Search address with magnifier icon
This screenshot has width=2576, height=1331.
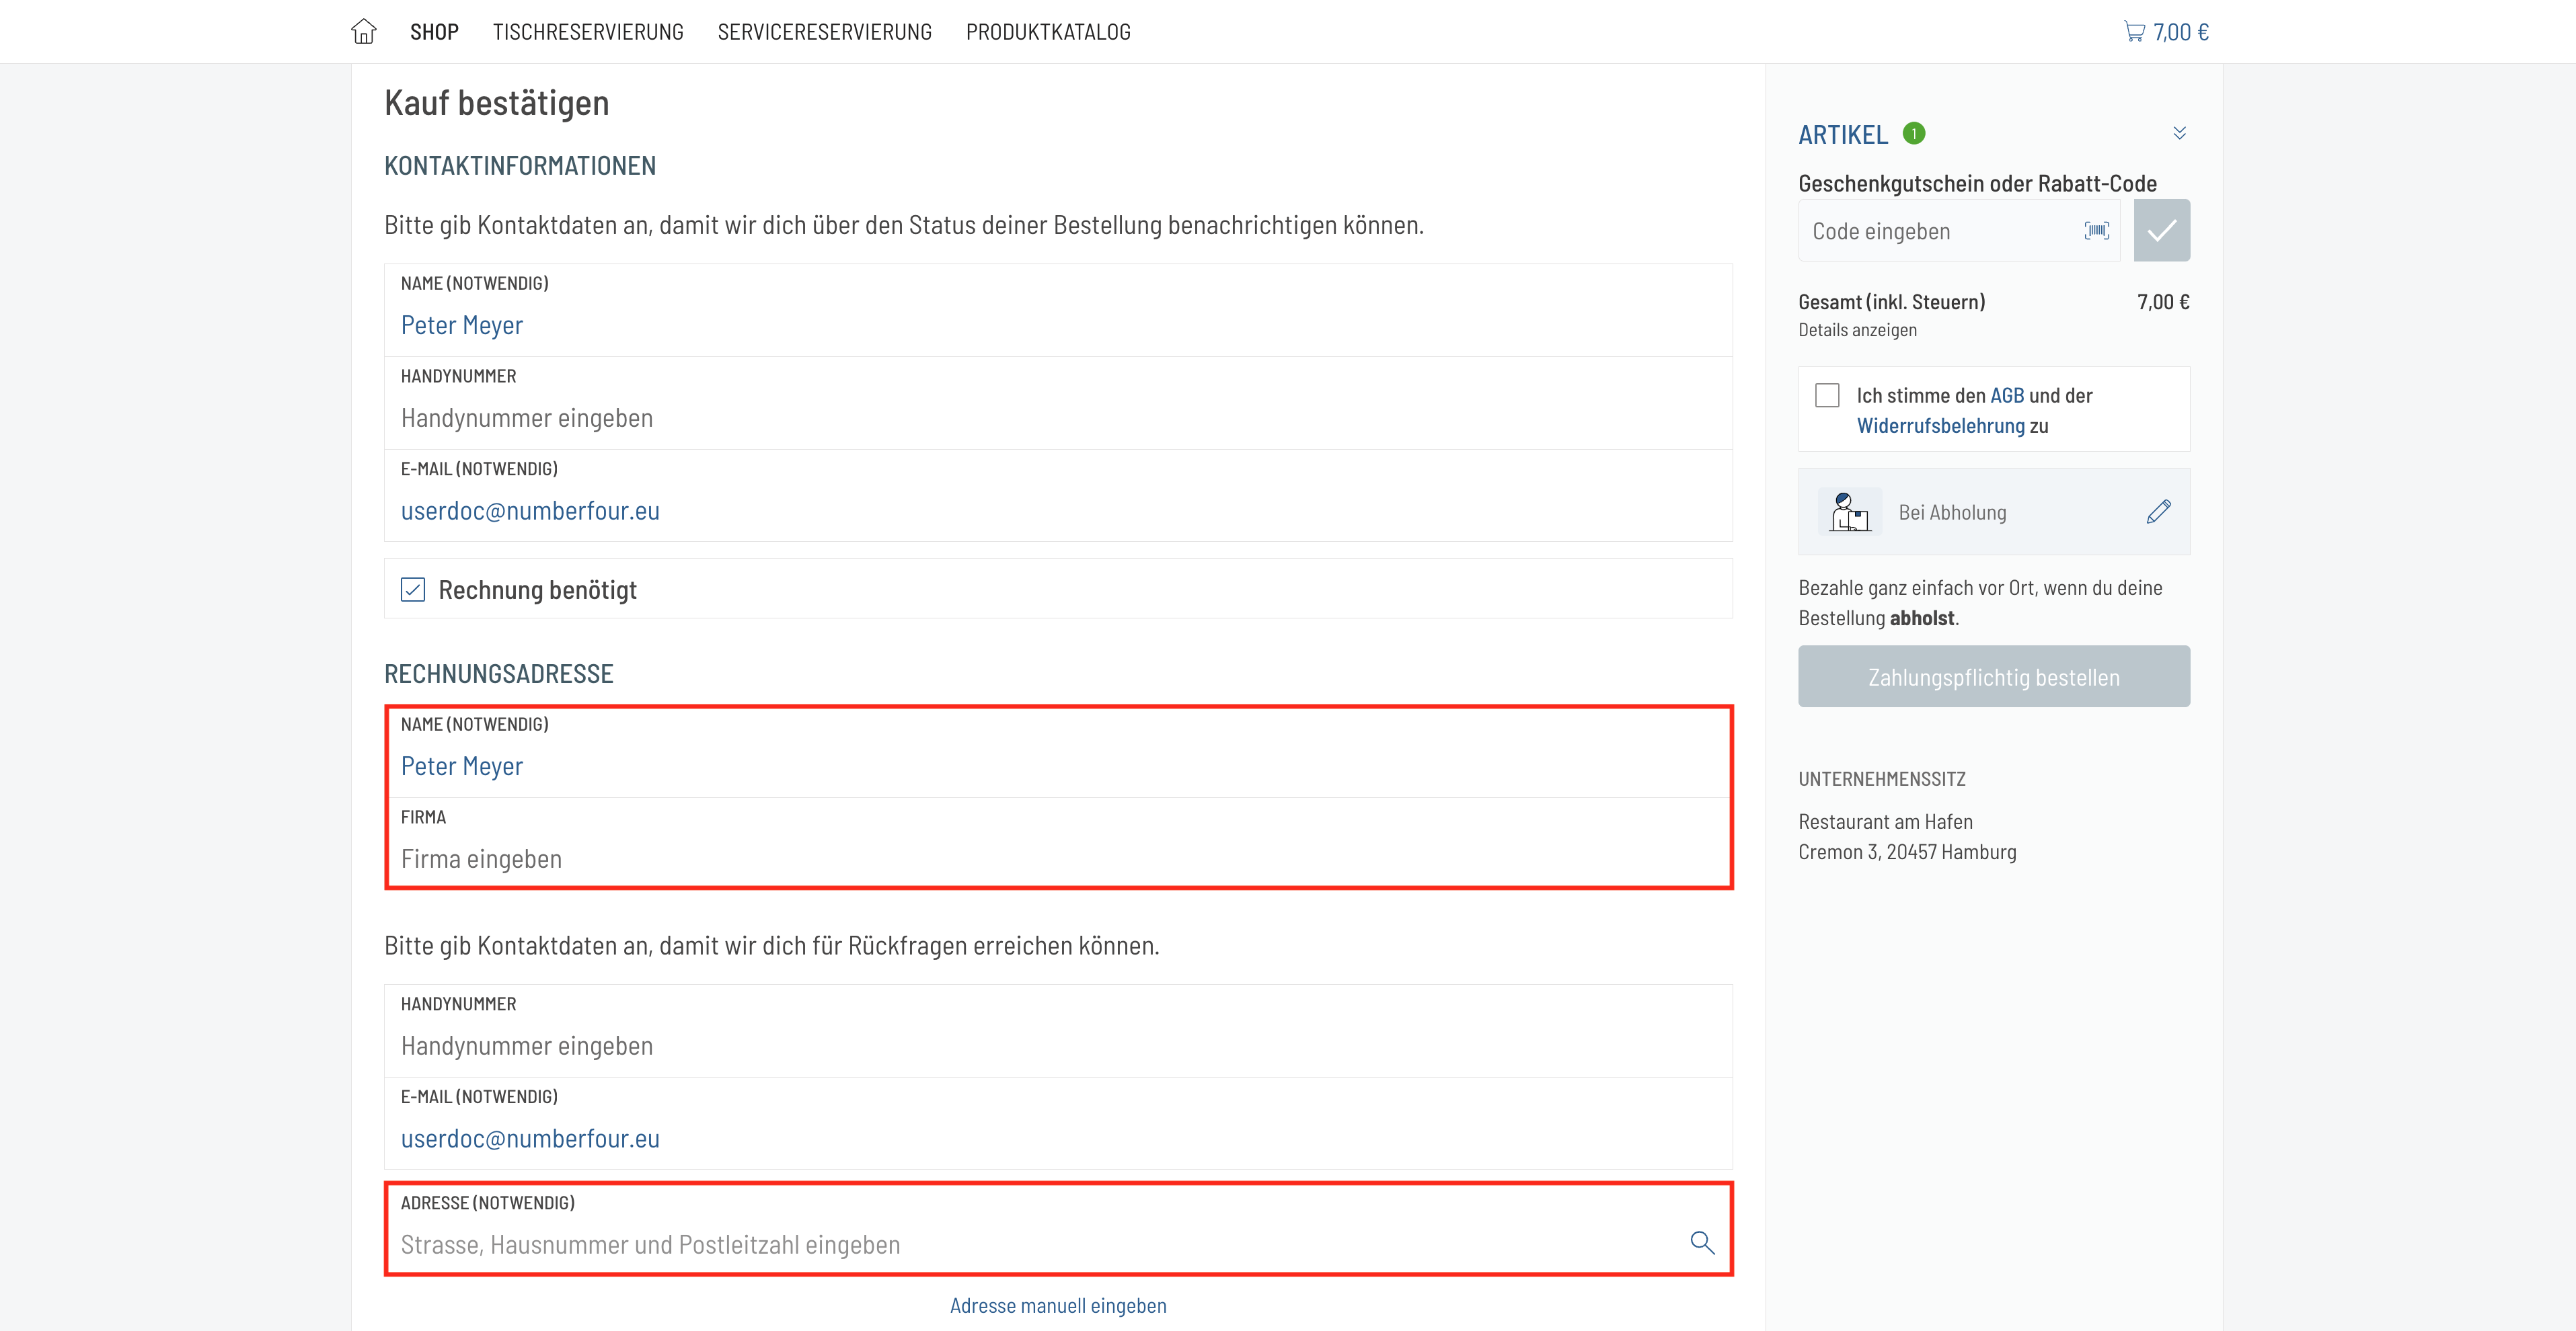pos(1702,1242)
